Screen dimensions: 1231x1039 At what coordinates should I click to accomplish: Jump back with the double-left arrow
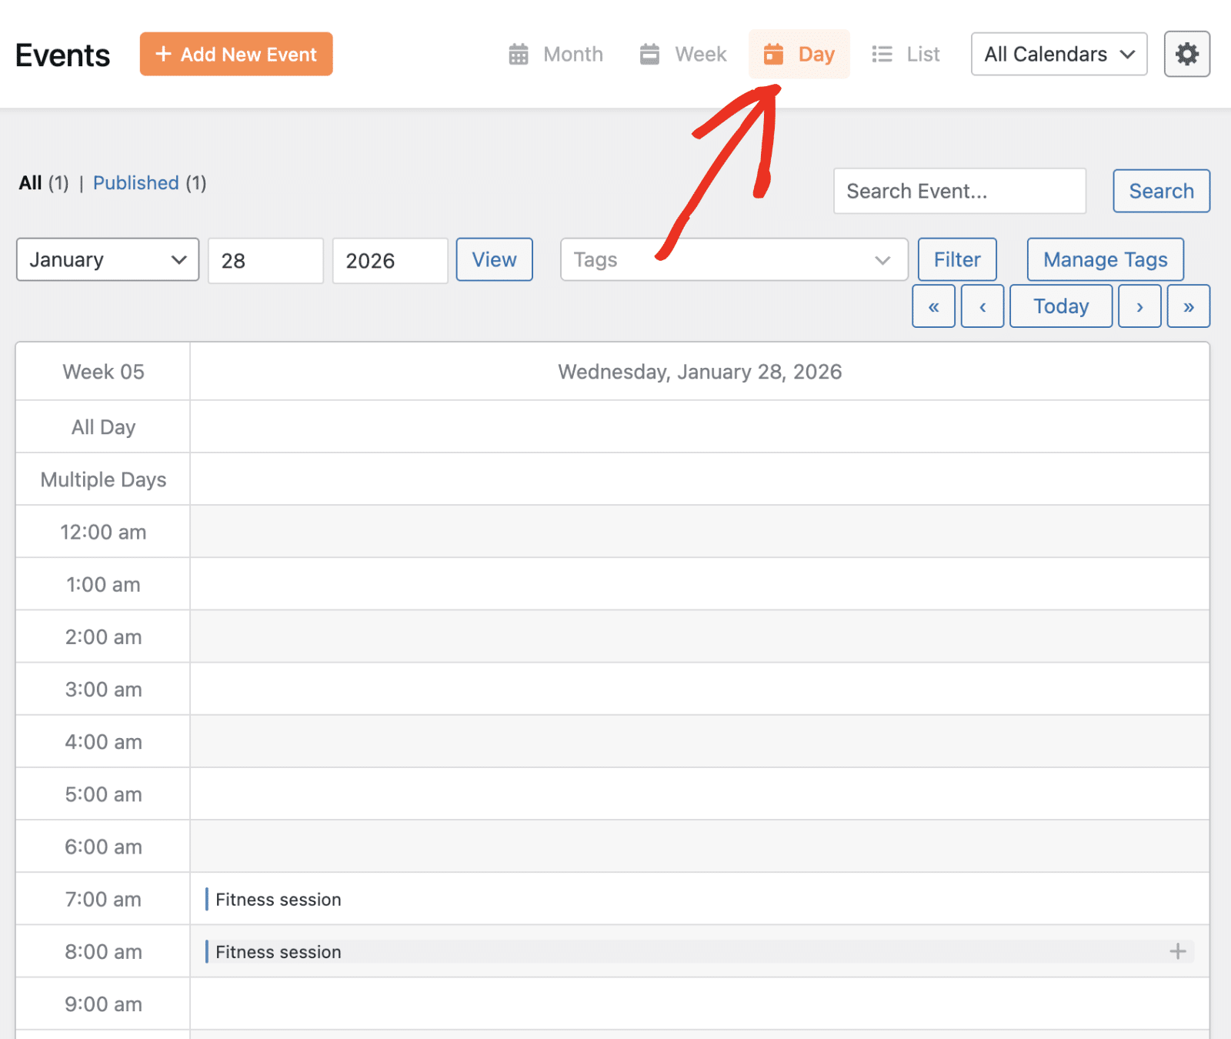pyautogui.click(x=933, y=306)
